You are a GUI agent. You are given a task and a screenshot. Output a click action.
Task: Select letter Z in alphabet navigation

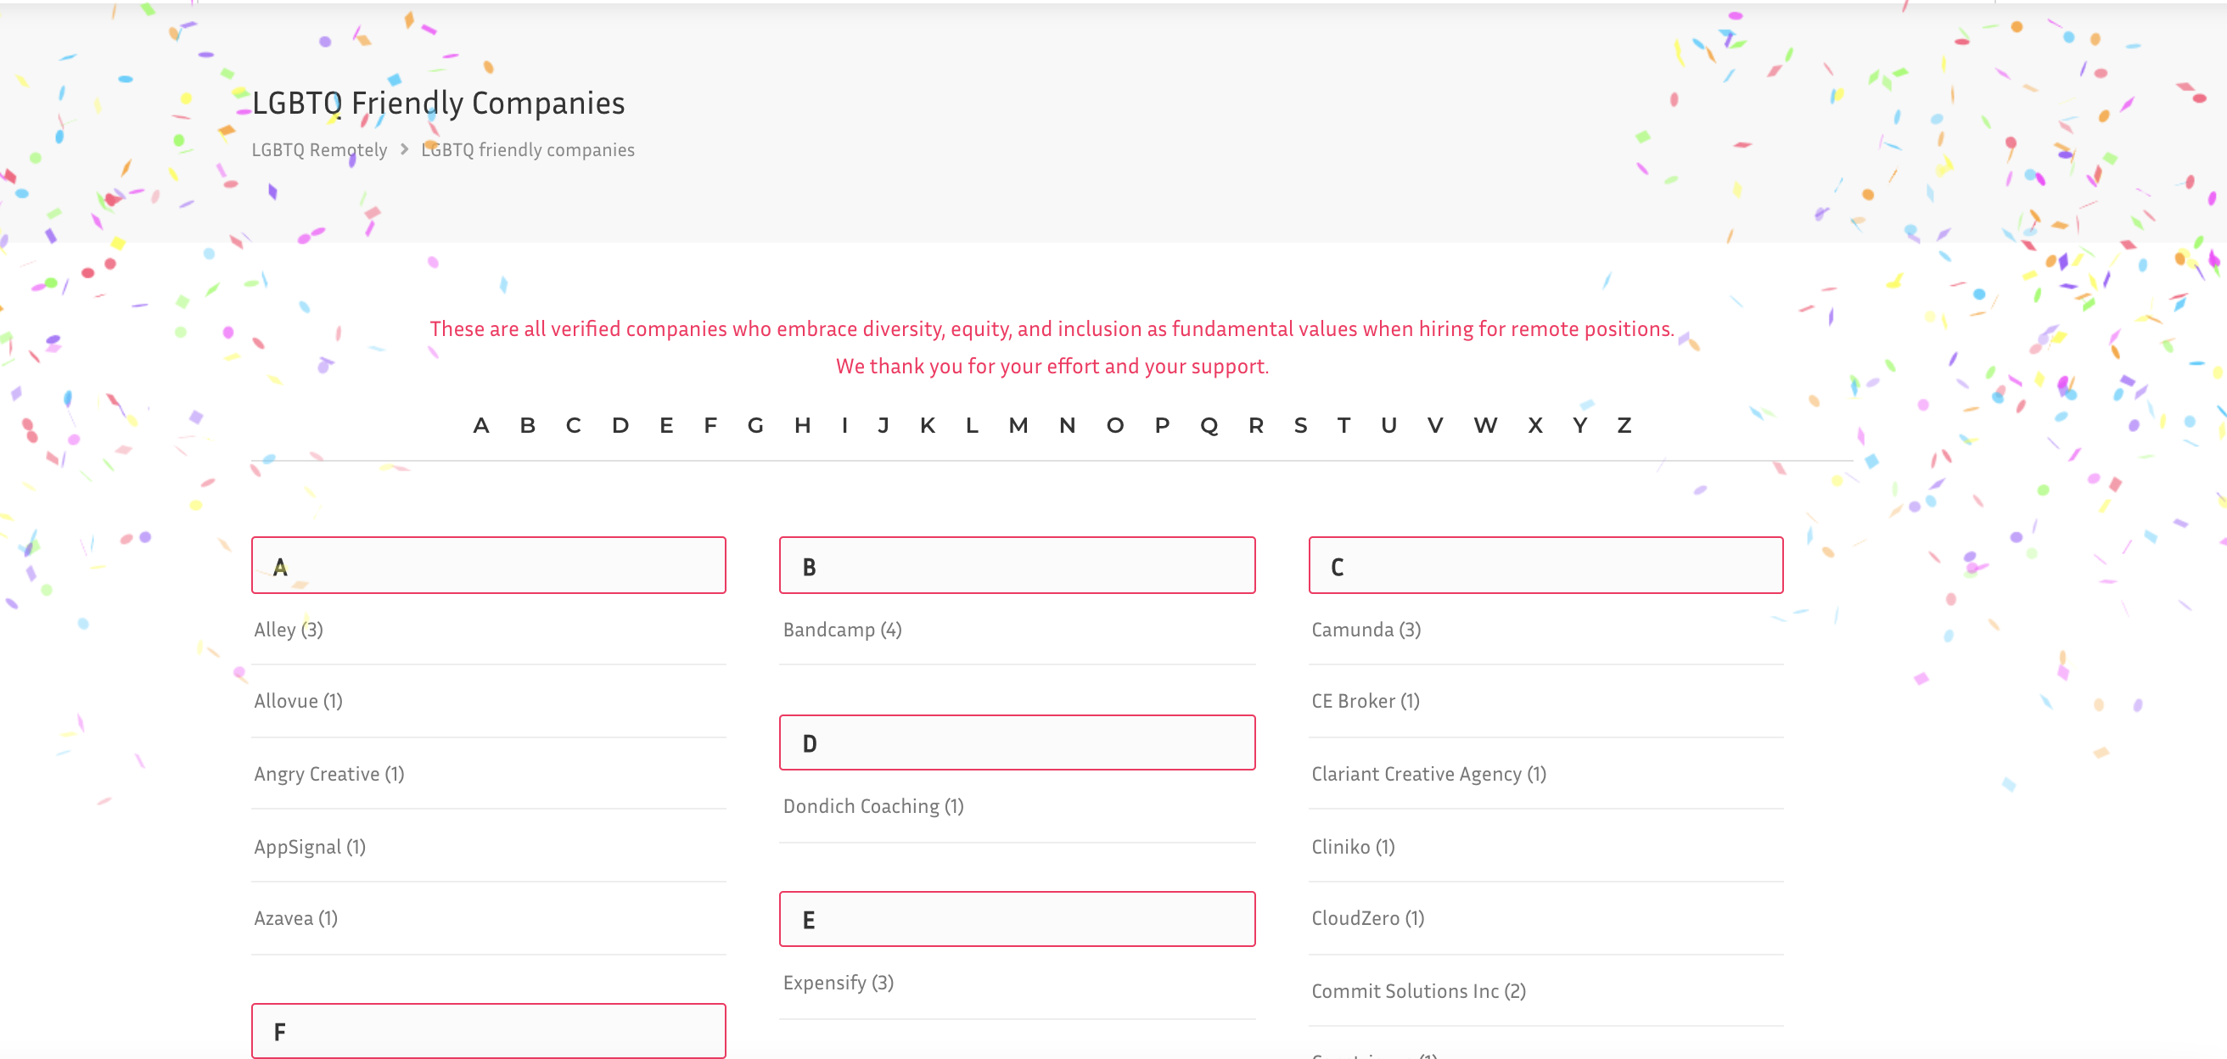(x=1624, y=425)
